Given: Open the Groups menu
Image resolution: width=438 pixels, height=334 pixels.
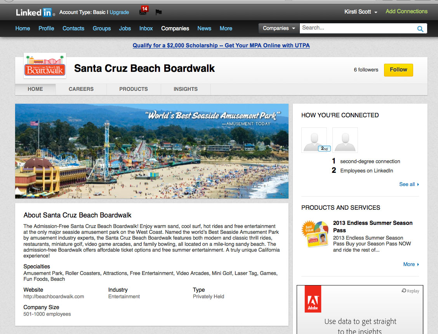Looking at the screenshot, I should (102, 28).
